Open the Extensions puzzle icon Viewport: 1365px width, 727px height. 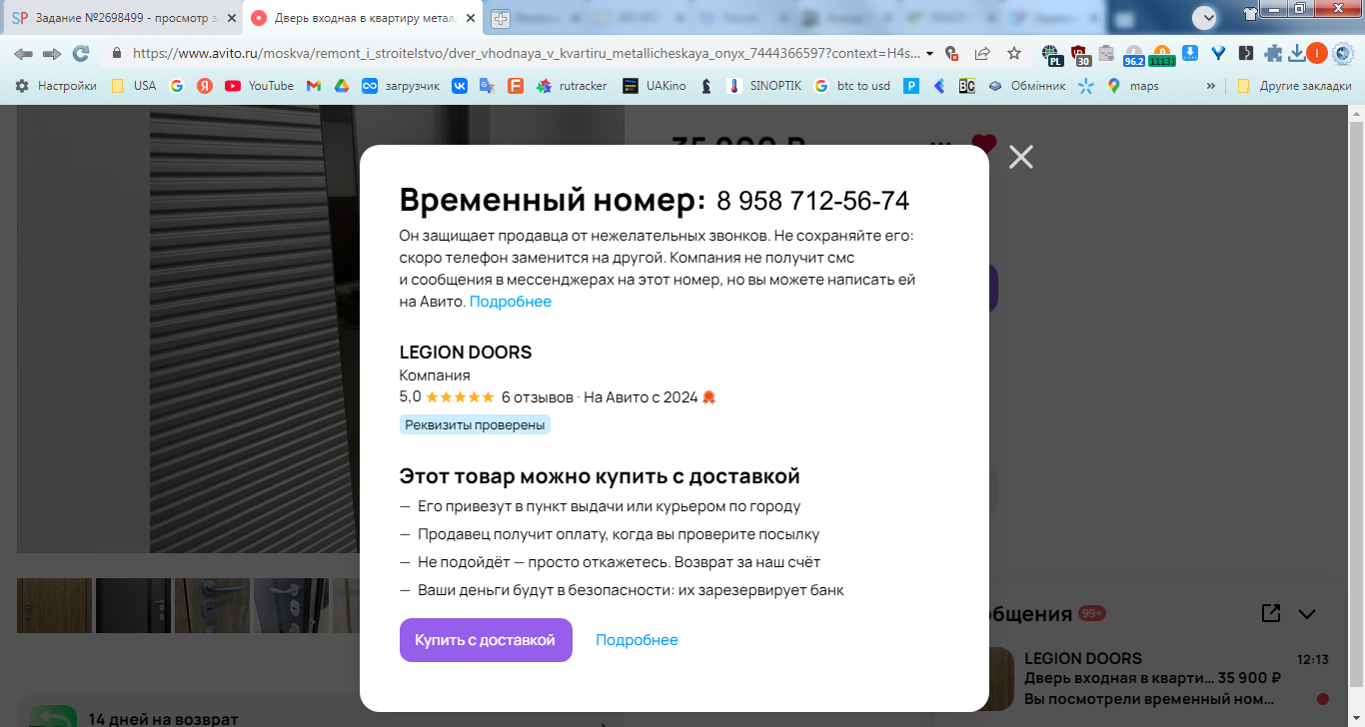pyautogui.click(x=1273, y=53)
